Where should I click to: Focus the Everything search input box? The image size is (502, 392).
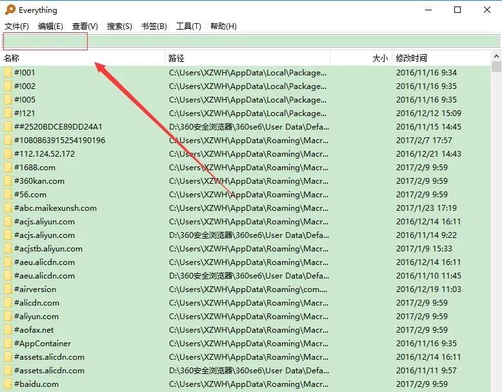click(x=251, y=41)
